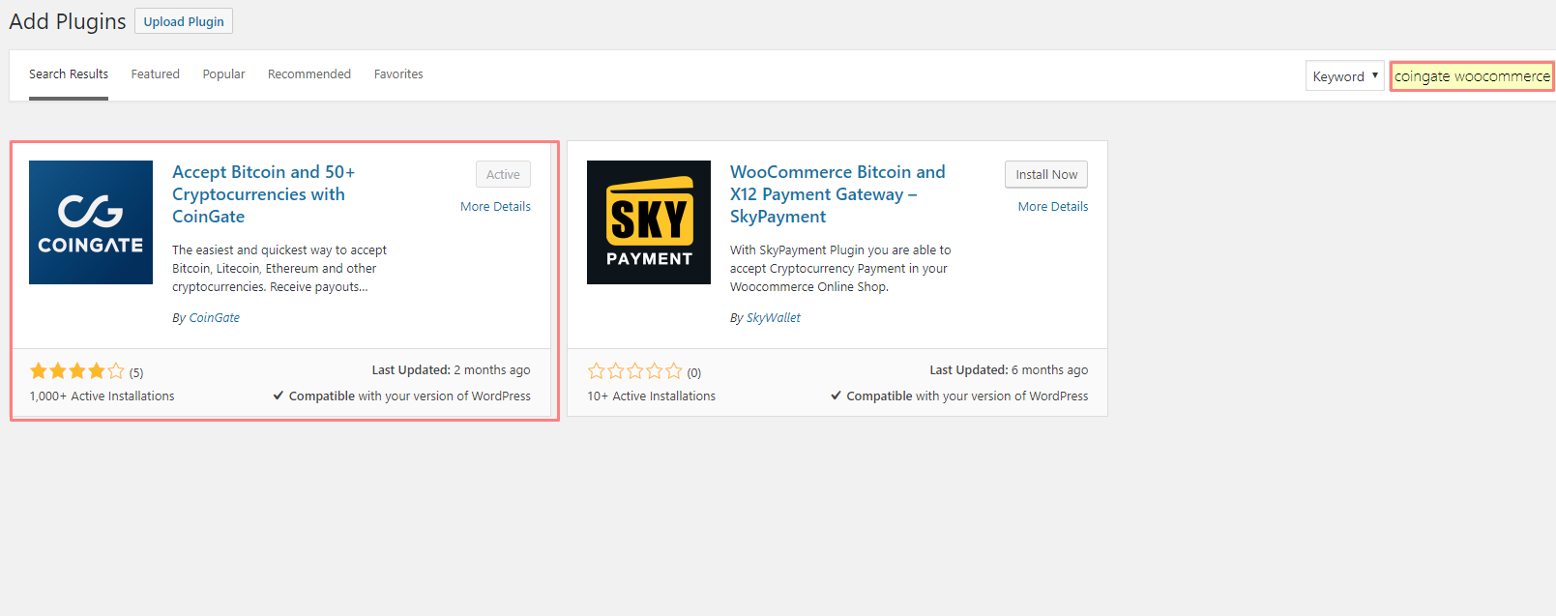Open the CoinGate plugin logo thumbnail
Viewport: 1556px width, 616px height.
coord(91,222)
